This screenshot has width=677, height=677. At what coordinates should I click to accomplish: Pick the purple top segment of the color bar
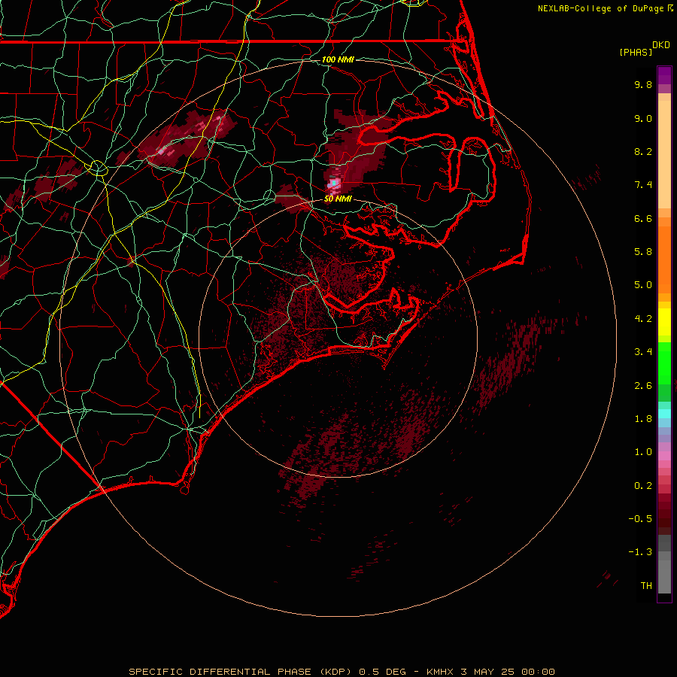tap(664, 75)
